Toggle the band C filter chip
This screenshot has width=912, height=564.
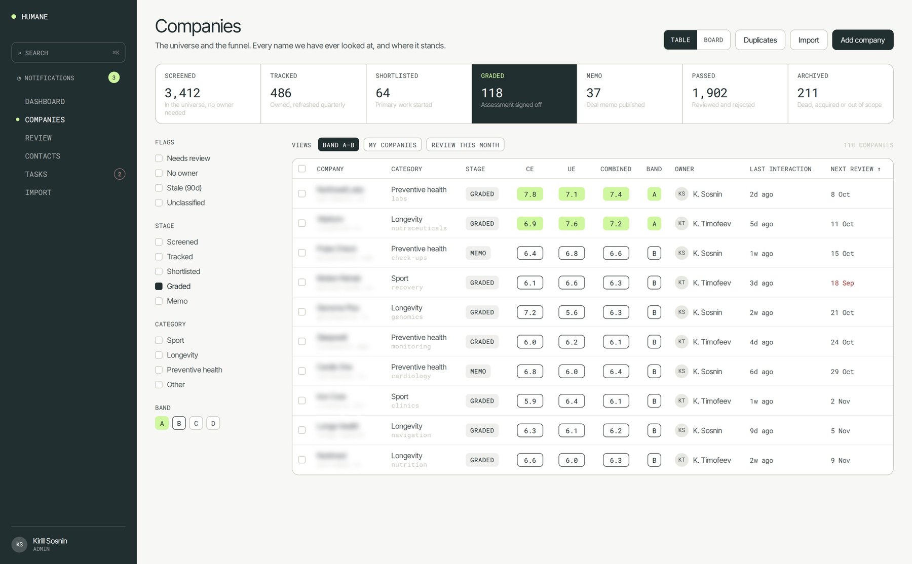click(x=196, y=423)
